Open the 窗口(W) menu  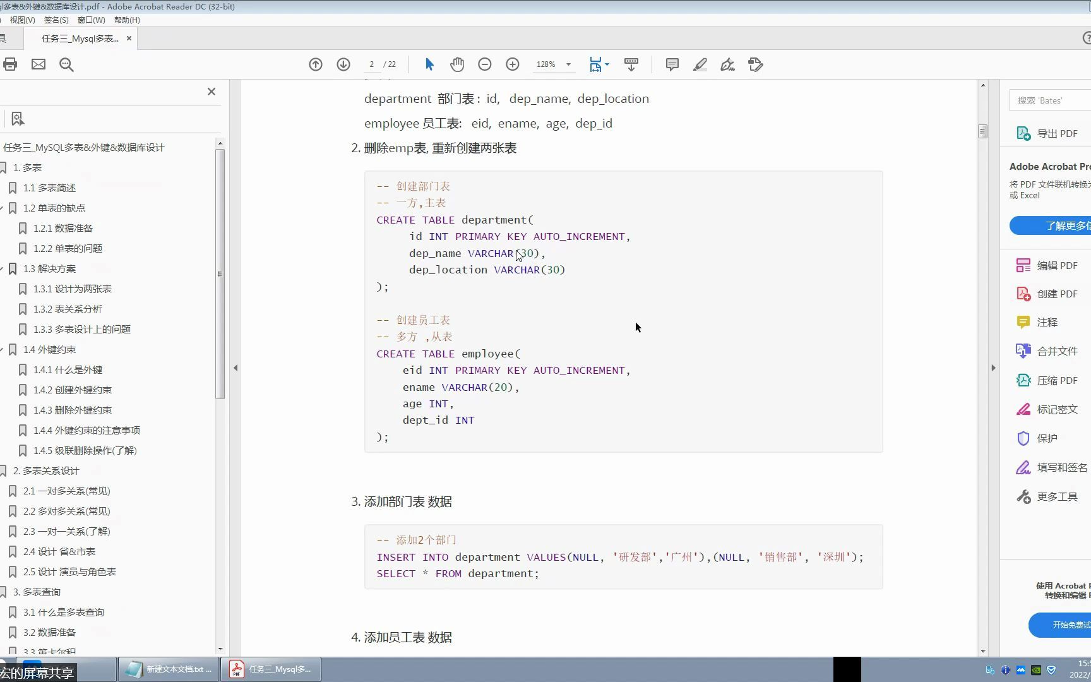pyautogui.click(x=91, y=20)
